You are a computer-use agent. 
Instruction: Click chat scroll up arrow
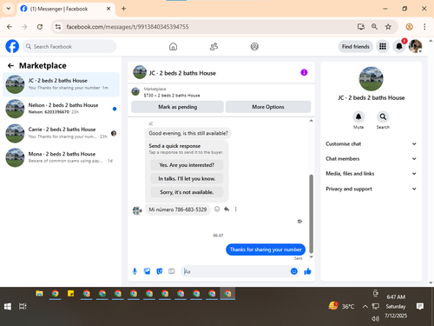coord(312,120)
